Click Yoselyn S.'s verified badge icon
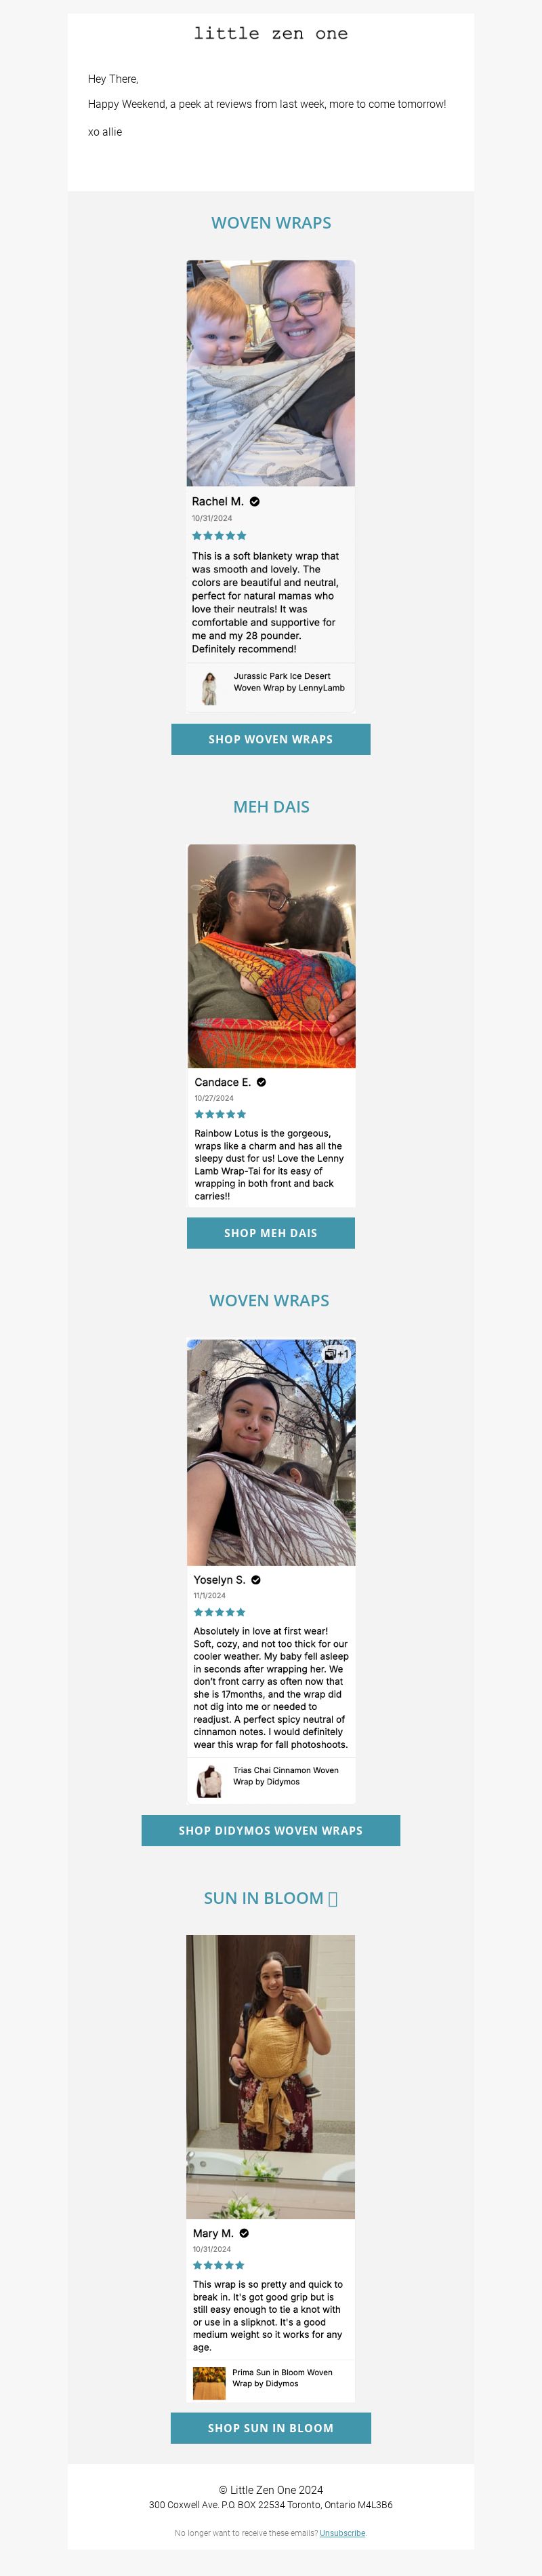 [x=255, y=1580]
